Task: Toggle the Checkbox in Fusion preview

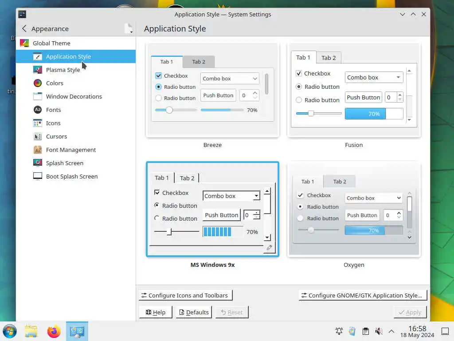Action: (x=299, y=73)
